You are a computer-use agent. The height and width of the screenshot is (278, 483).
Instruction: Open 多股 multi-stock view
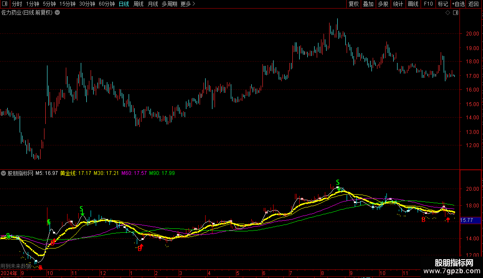coord(383,4)
